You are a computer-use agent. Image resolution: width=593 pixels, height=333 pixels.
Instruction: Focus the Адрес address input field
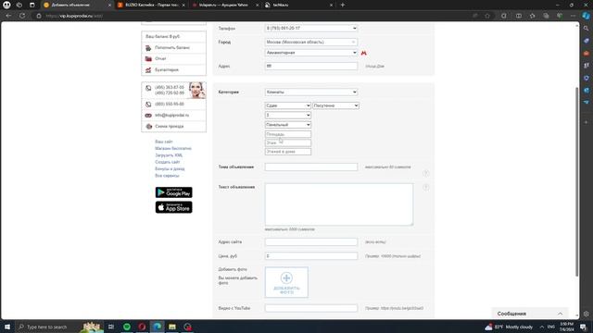tap(311, 66)
